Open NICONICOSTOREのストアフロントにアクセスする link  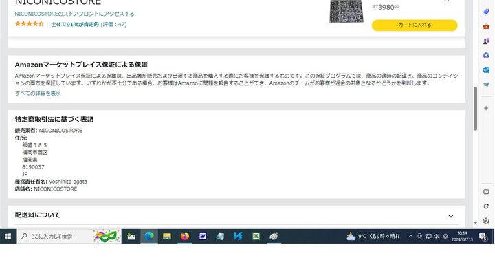coord(74,14)
